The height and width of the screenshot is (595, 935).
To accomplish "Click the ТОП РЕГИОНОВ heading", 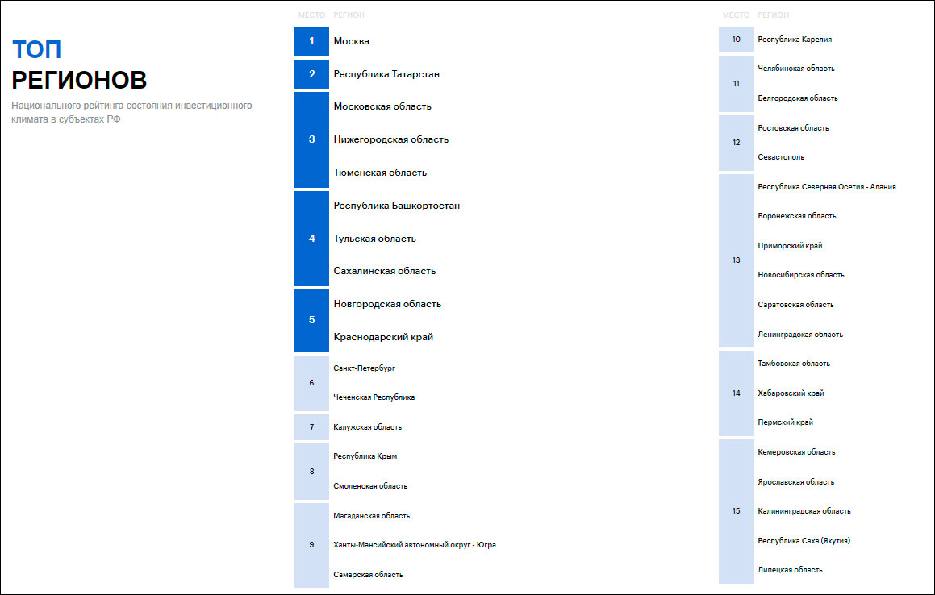I will 79,64.
